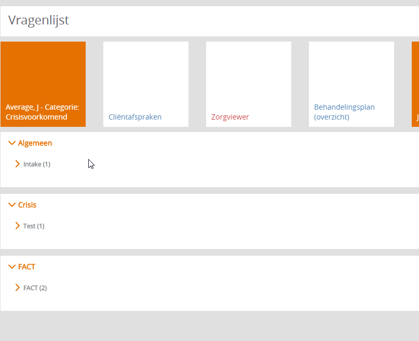Viewport: 419px width, 341px height.
Task: Open the Zorgviewer tile
Action: pyautogui.click(x=249, y=84)
